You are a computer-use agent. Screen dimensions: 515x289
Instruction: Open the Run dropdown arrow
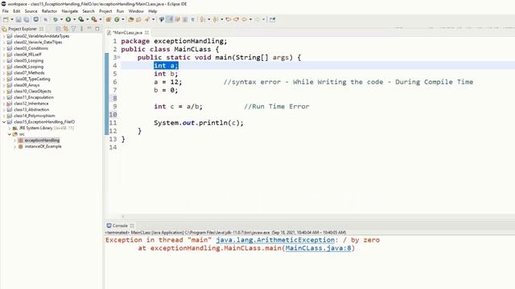tap(74, 19)
